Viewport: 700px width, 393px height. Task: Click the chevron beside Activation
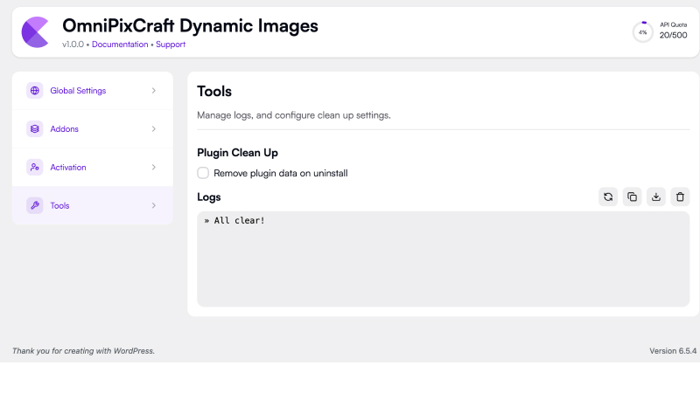154,167
